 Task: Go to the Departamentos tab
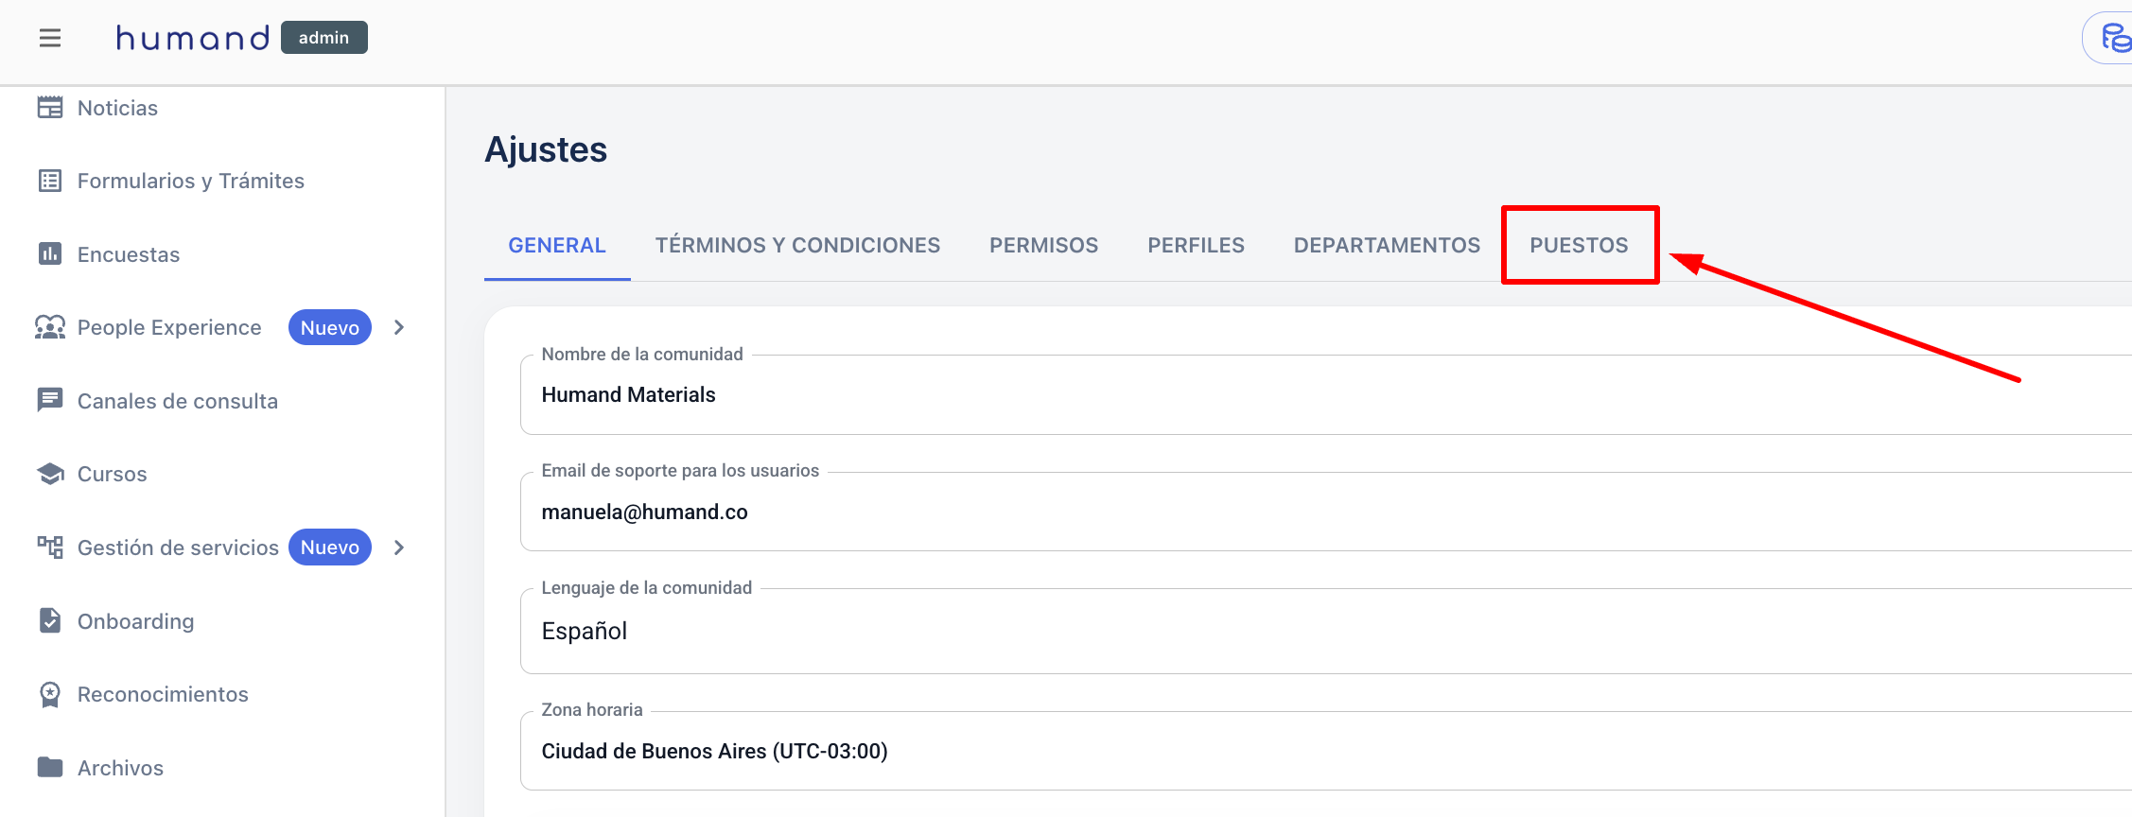click(x=1387, y=245)
